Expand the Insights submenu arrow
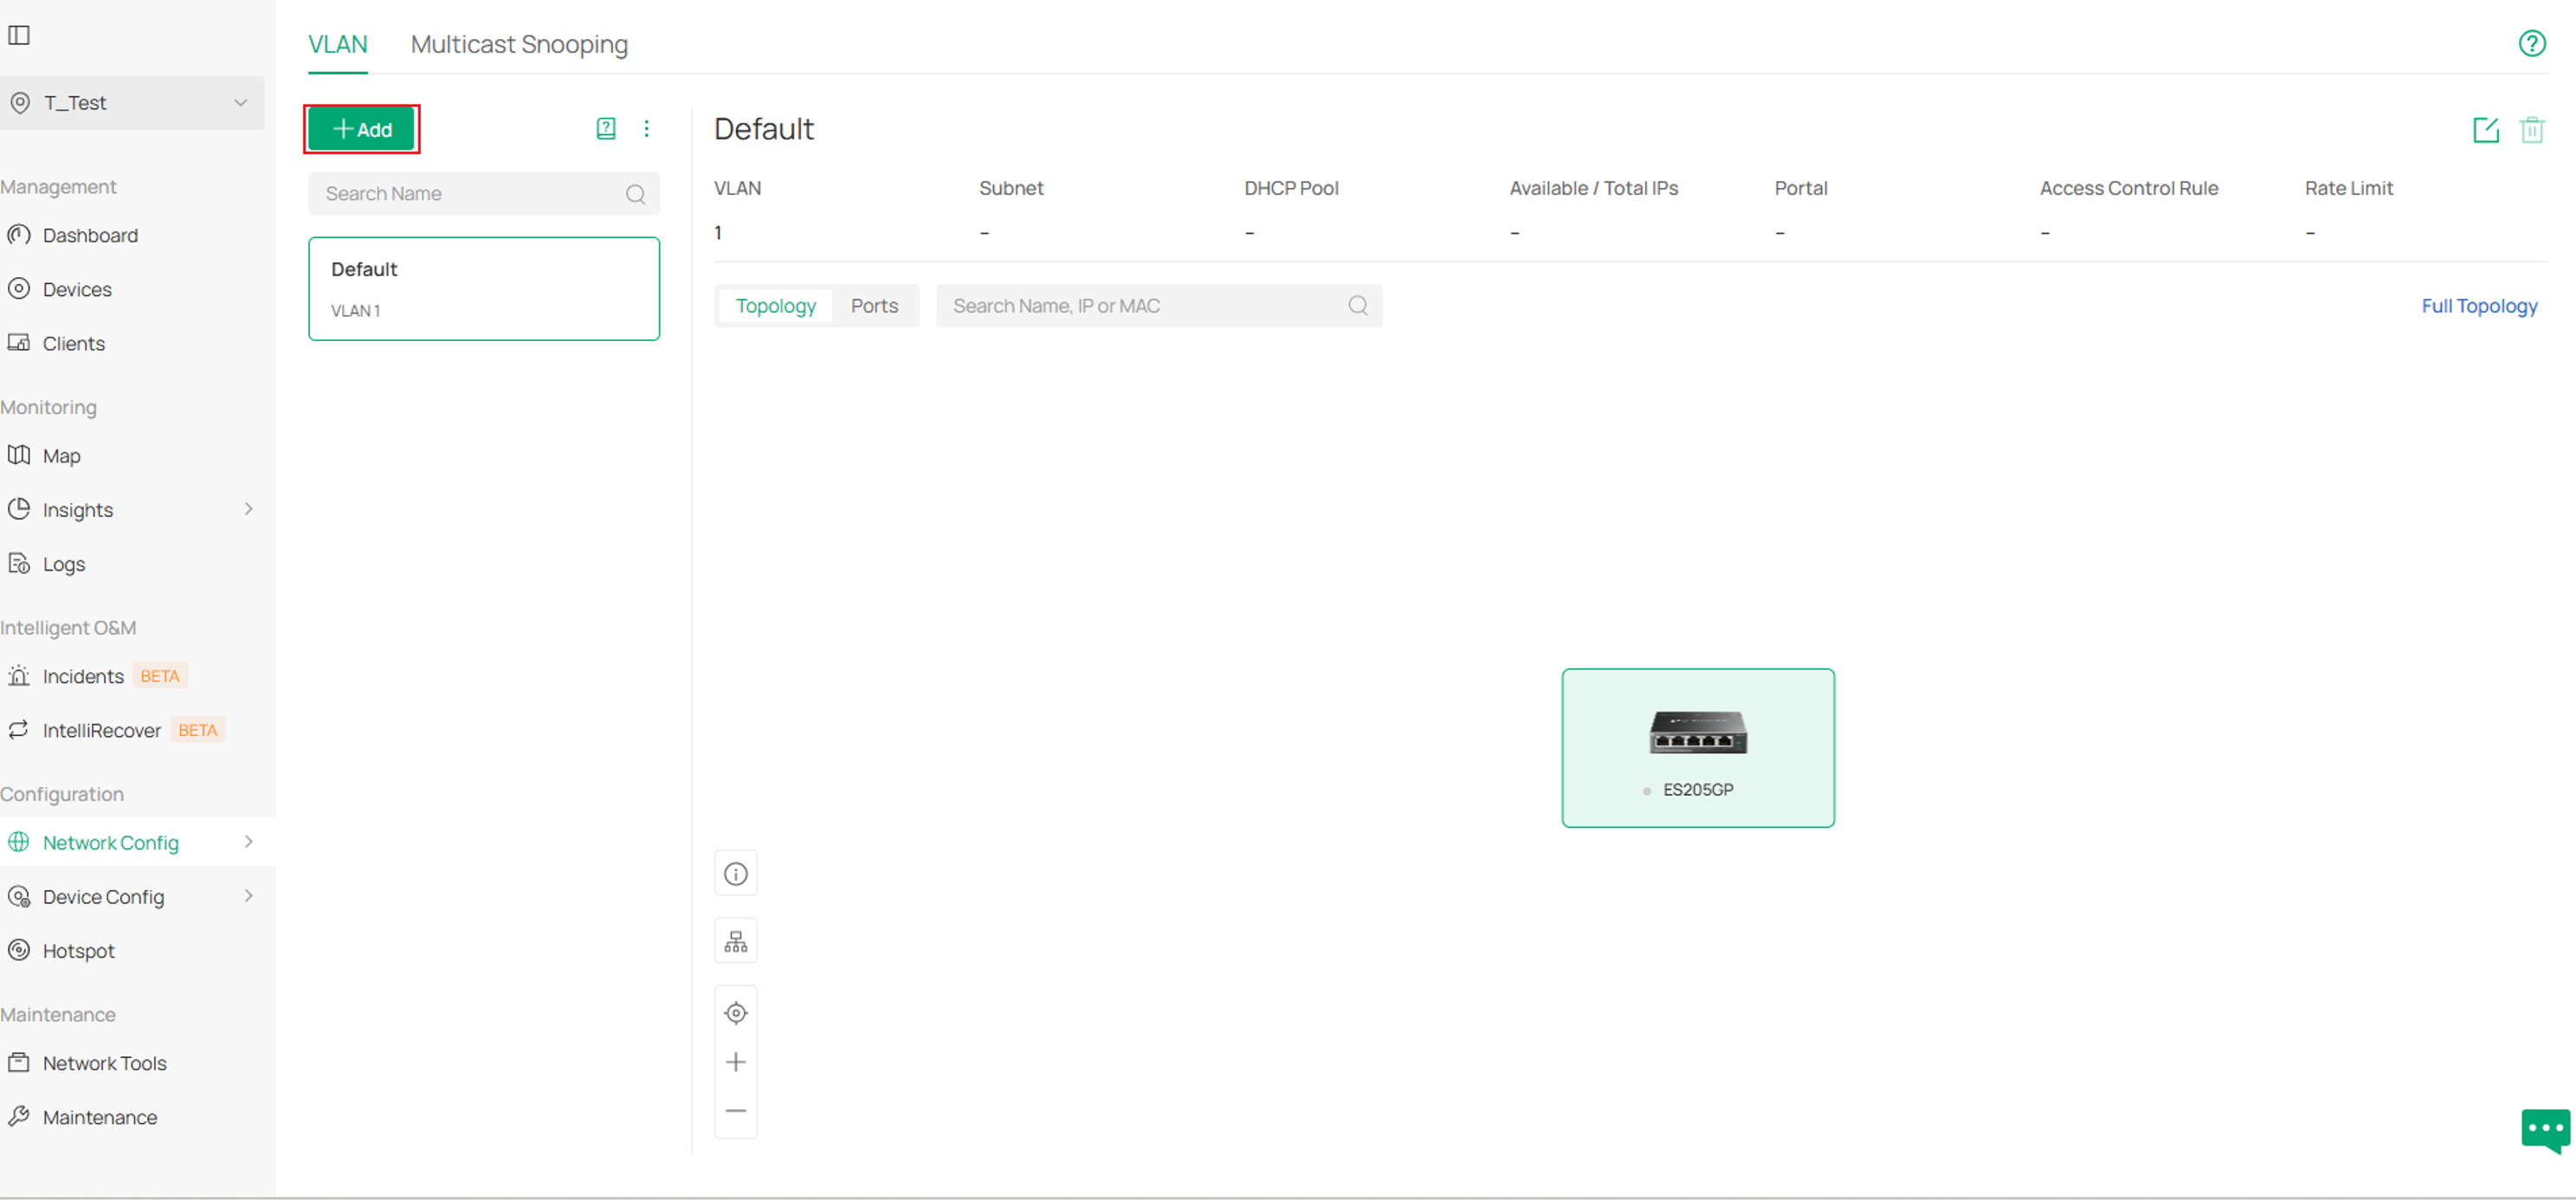2576x1200 pixels. click(x=249, y=509)
